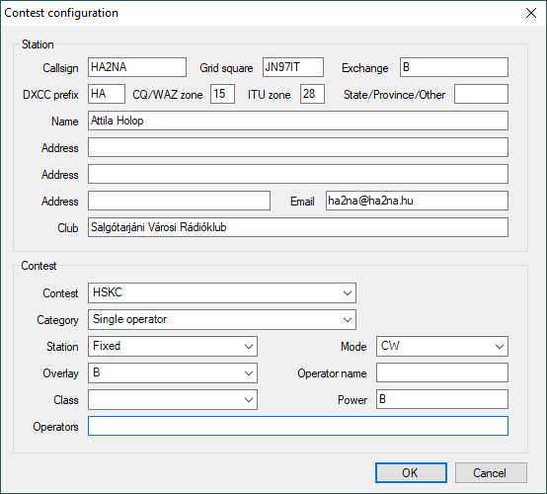547x494 pixels.
Task: Cancel the contest configuration dialog
Action: (x=491, y=472)
